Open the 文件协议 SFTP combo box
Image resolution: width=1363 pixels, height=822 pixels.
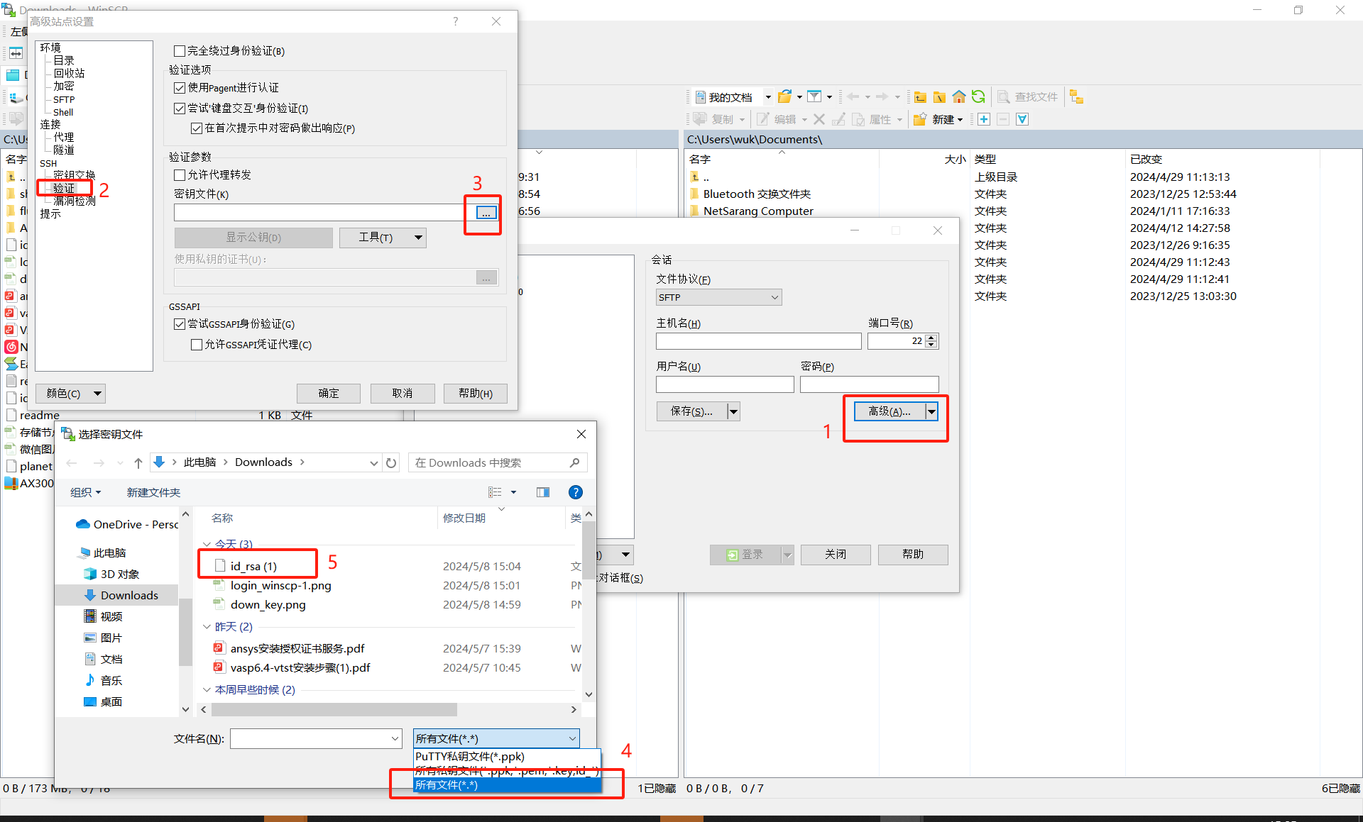(x=718, y=297)
